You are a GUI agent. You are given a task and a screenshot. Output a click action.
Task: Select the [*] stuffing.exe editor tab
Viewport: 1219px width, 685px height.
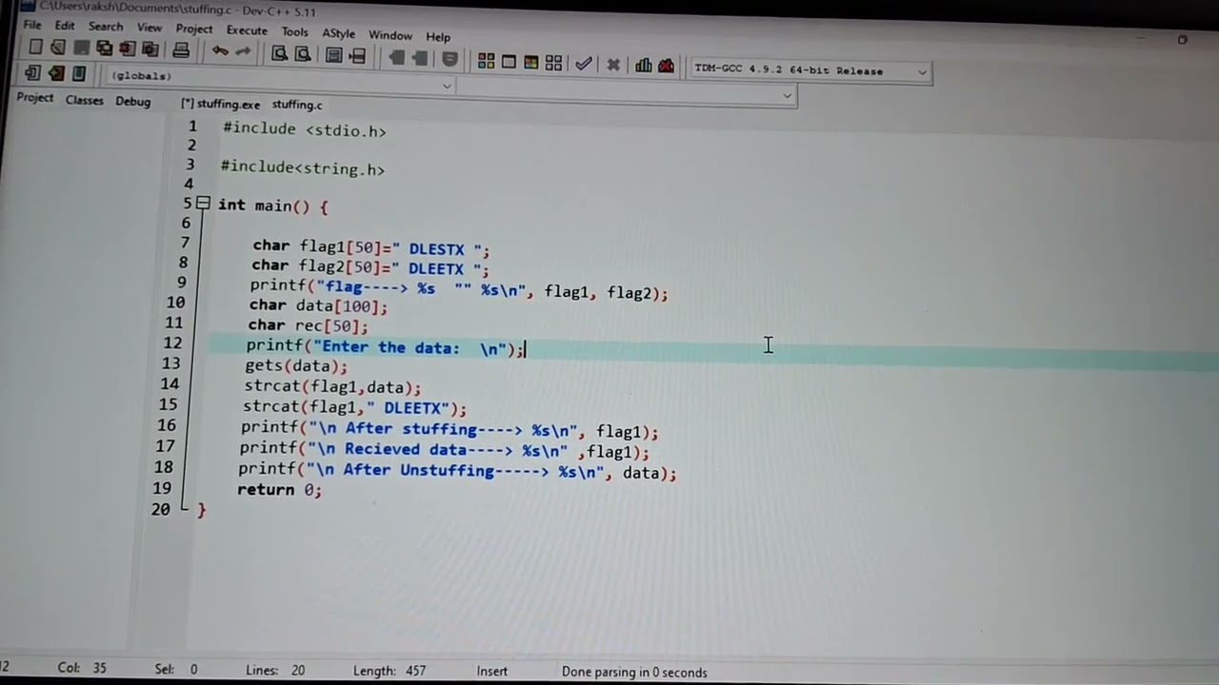pyautogui.click(x=220, y=104)
